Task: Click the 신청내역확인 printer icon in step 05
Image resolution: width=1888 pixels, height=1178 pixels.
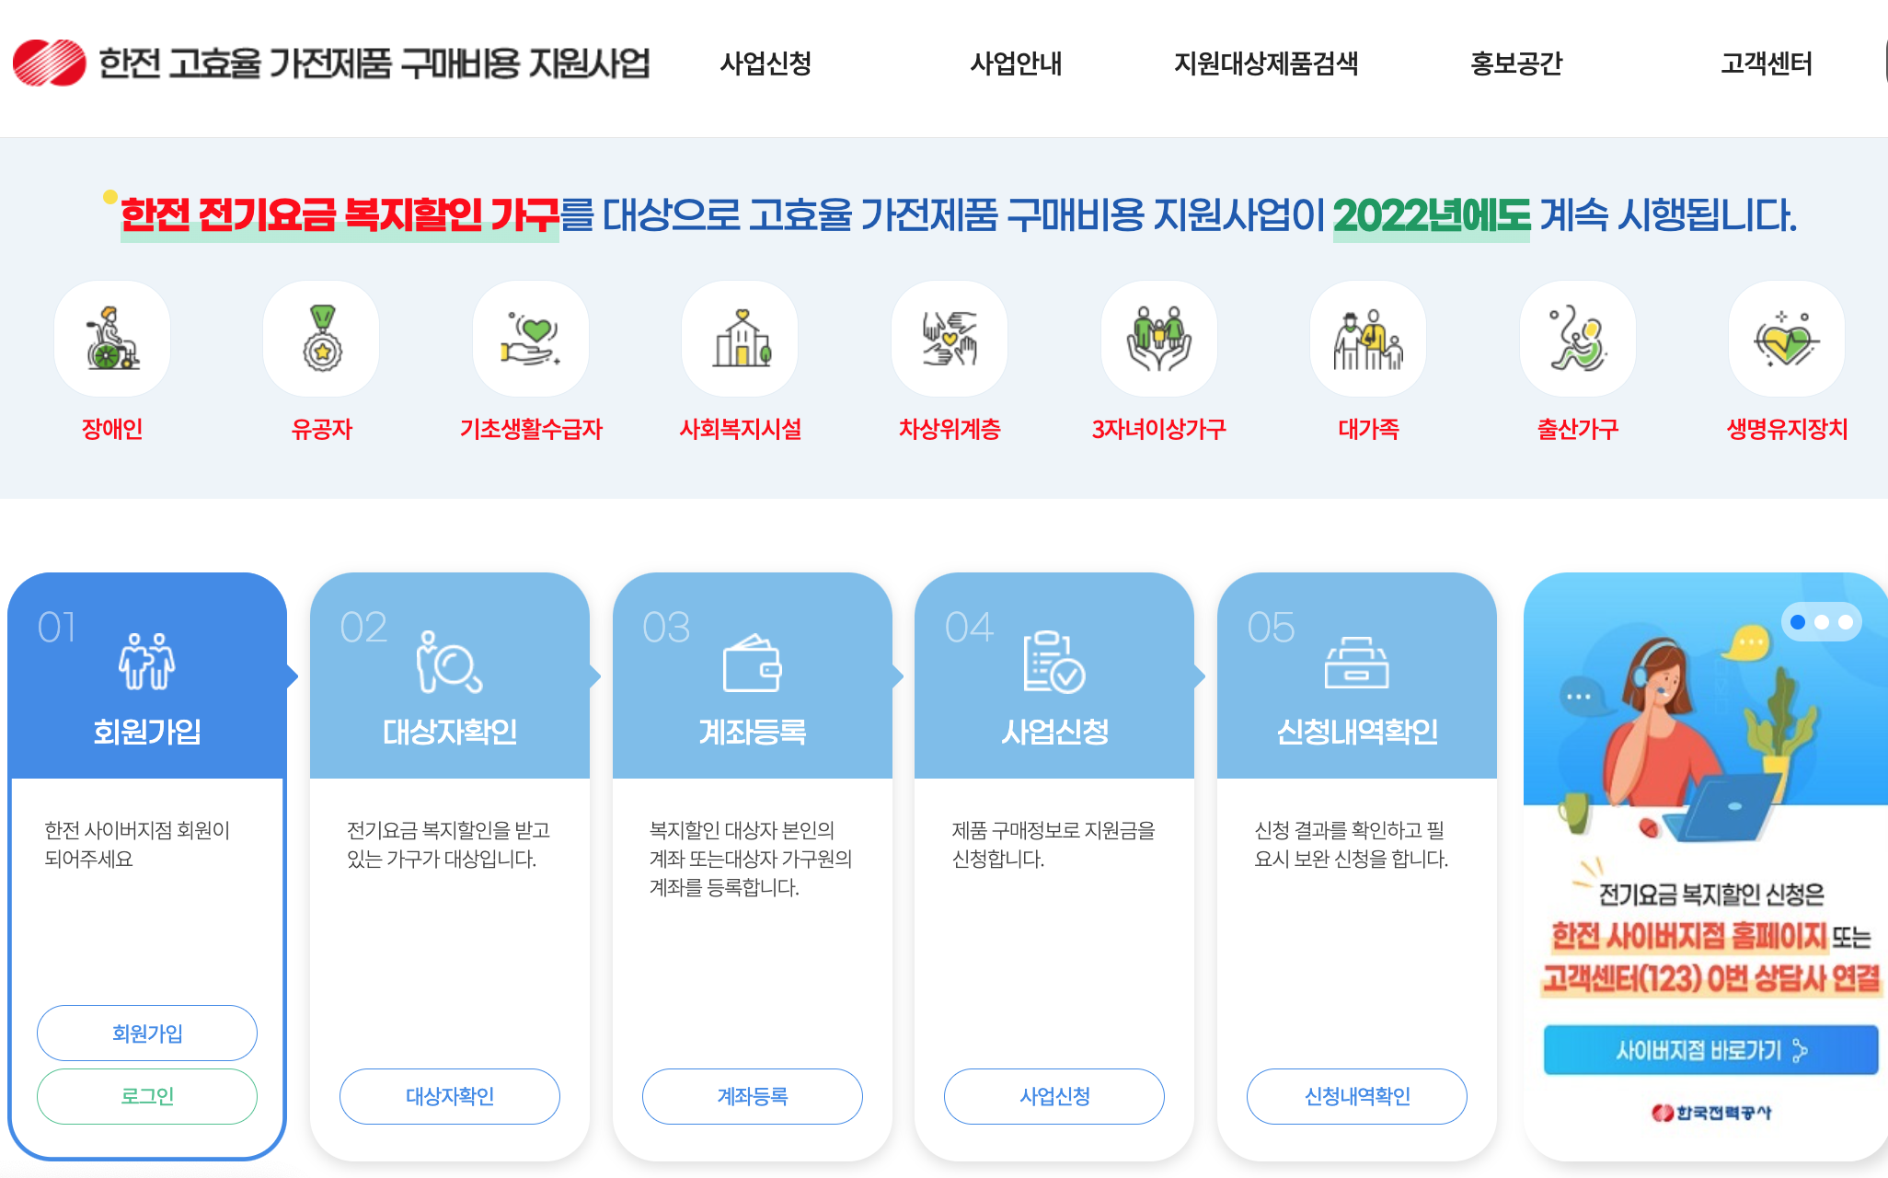Action: (1357, 663)
